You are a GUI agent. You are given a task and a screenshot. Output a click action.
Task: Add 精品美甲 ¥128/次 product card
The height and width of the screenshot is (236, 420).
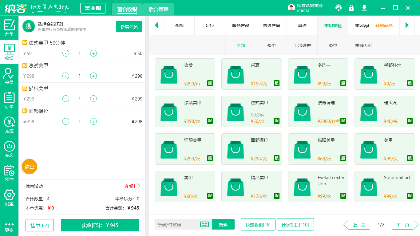tap(252, 187)
